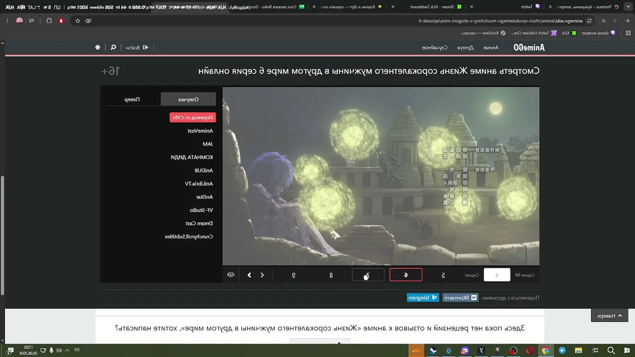This screenshot has width=635, height=357.
Task: Choose the Перевод от CVH dub
Action: point(192,118)
